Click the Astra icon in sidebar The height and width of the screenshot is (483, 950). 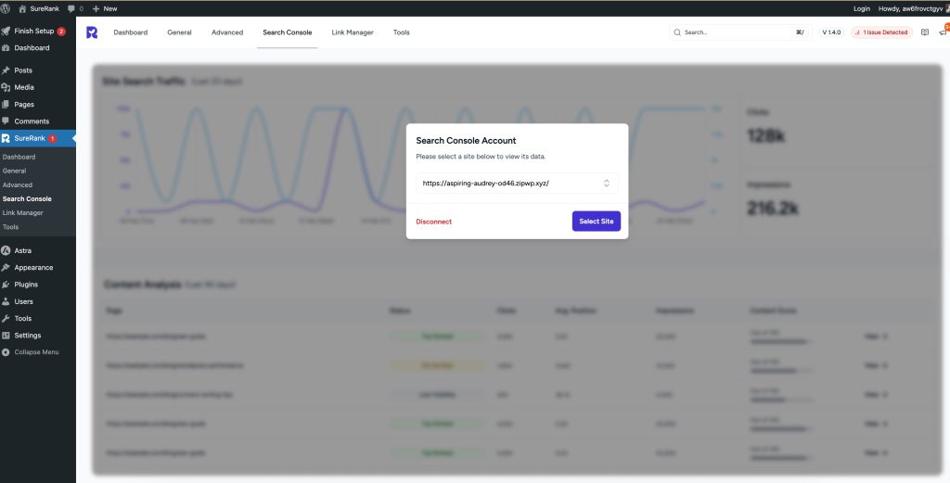point(6,250)
